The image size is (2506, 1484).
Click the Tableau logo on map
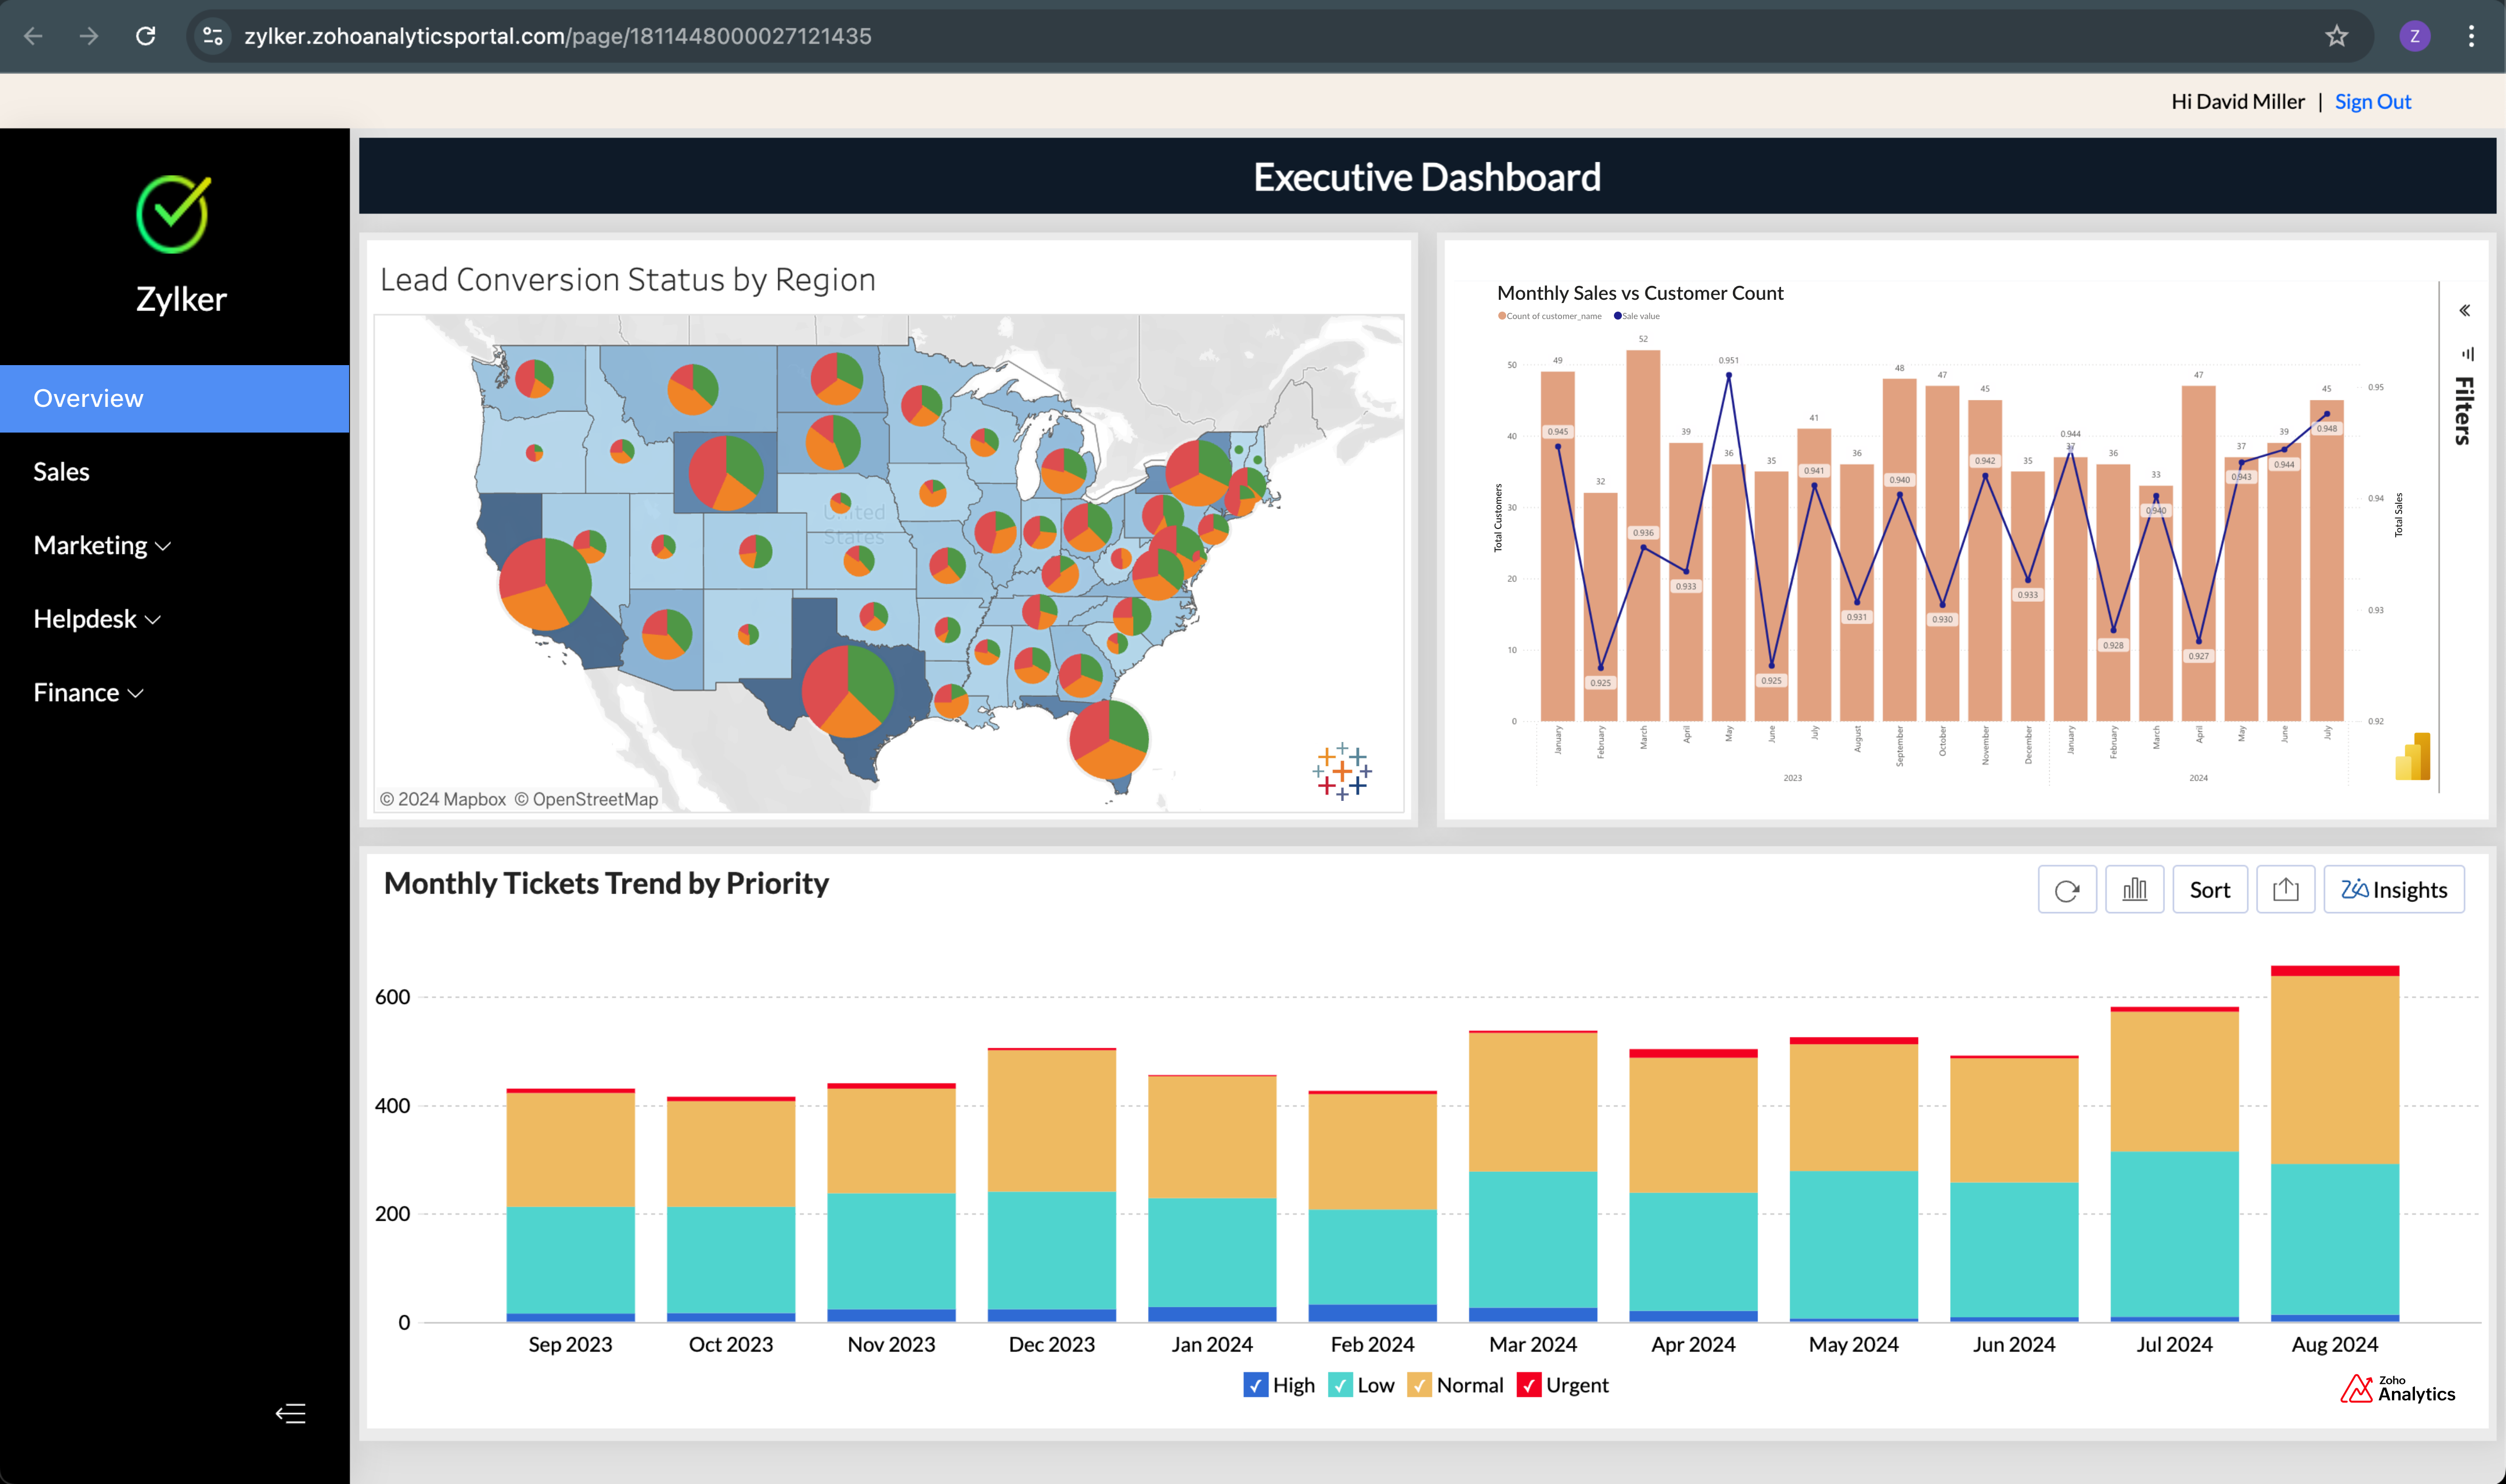(x=1341, y=771)
